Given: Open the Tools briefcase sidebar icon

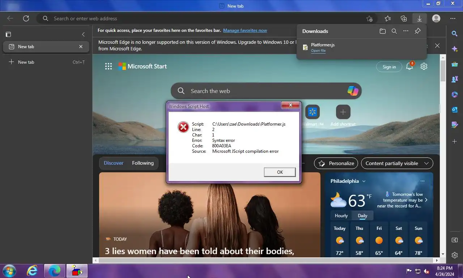Looking at the screenshot, I should (455, 64).
